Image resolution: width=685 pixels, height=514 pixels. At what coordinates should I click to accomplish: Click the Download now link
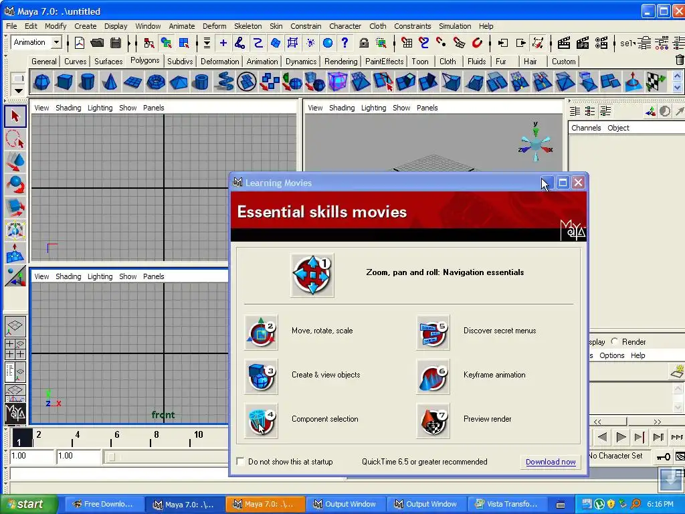(x=551, y=462)
